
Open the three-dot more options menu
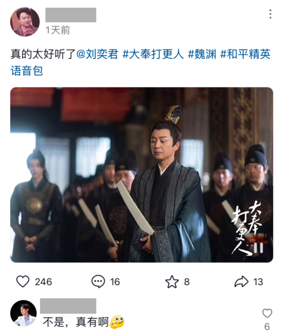[270, 14]
